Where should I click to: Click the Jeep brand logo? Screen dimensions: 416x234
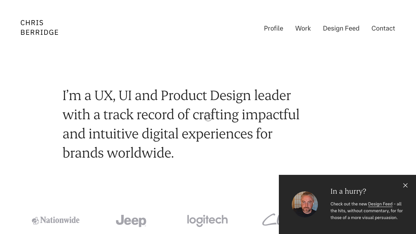click(131, 221)
